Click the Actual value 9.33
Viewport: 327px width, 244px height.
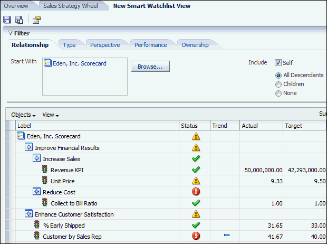276,181
